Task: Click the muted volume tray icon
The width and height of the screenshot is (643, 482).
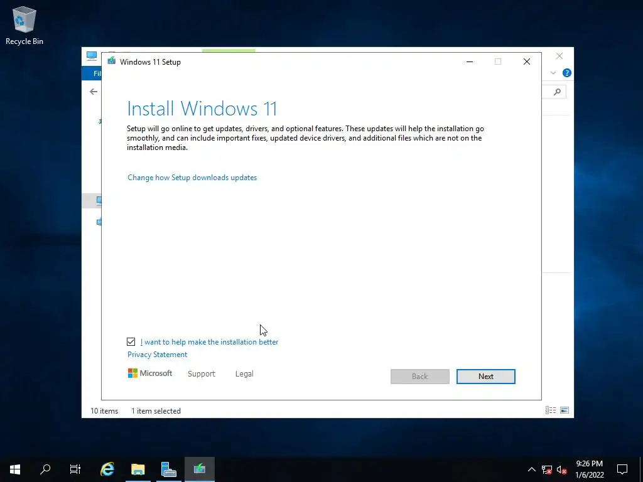Action: click(x=562, y=469)
